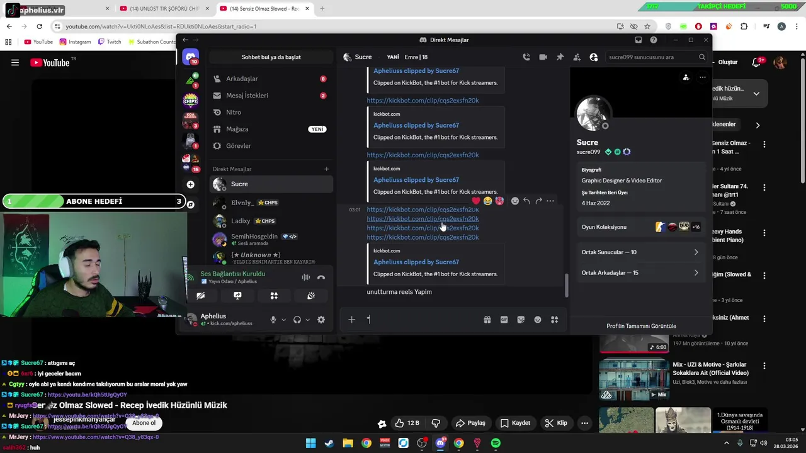Screen dimensions: 806x453
Task: Open apps launcher in chat bar
Action: [554, 320]
